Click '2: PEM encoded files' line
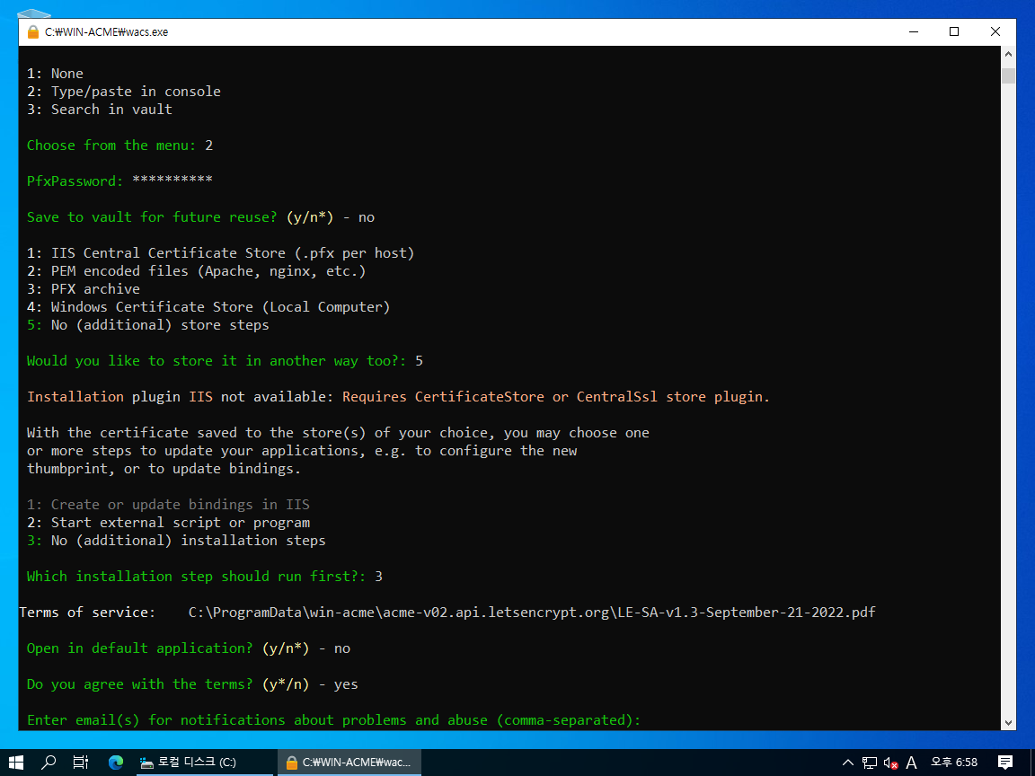Viewport: 1035px width, 776px height. [x=196, y=271]
